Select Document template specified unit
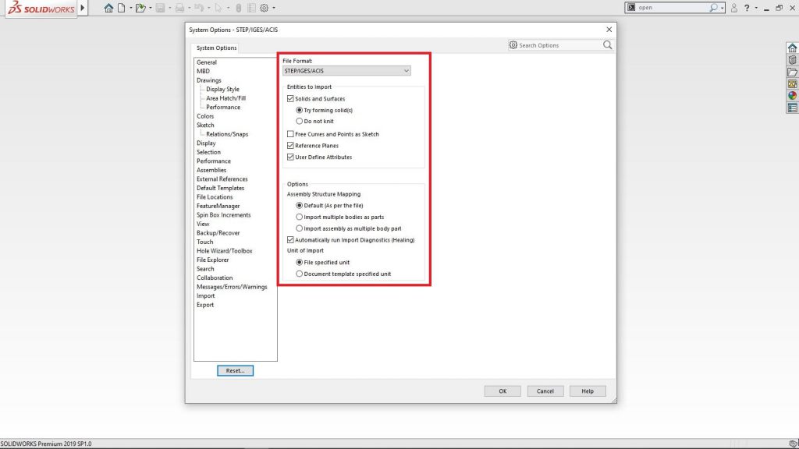The height and width of the screenshot is (449, 799). [x=299, y=274]
